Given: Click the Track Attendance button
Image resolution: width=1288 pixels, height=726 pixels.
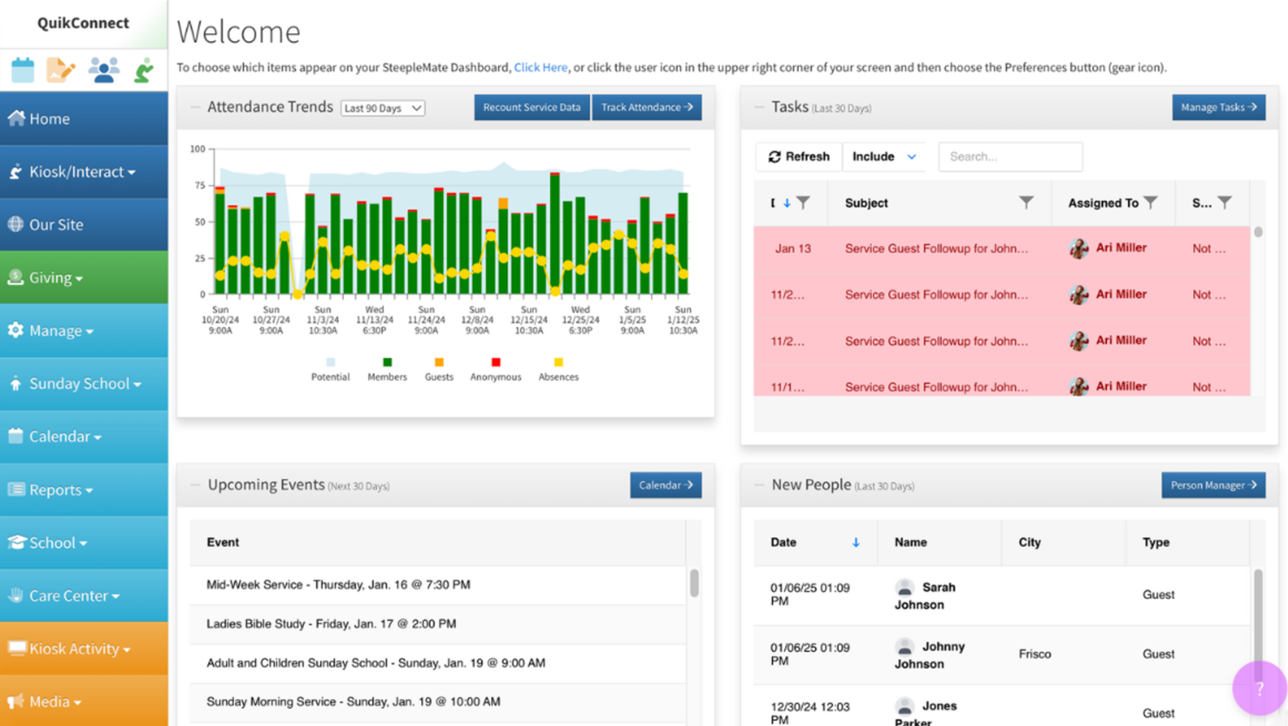Looking at the screenshot, I should click(x=647, y=107).
